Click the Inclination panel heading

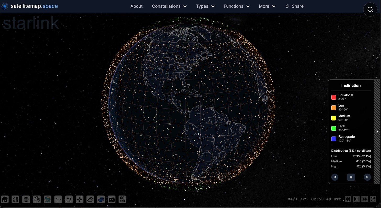tap(351, 85)
